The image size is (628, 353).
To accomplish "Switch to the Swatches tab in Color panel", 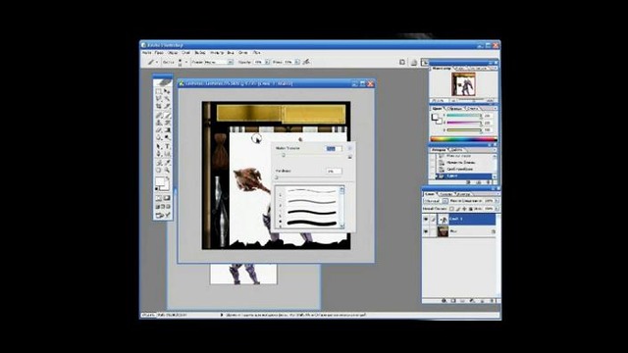I will 454,109.
